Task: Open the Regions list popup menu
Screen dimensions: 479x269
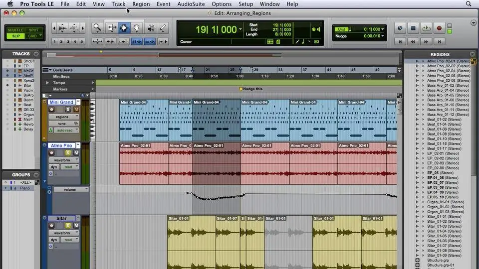Action: coord(473,54)
